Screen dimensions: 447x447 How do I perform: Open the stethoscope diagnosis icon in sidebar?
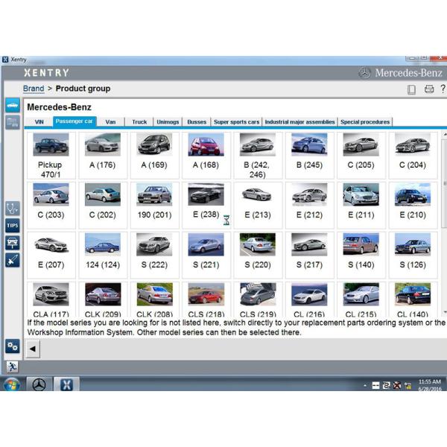pyautogui.click(x=13, y=209)
